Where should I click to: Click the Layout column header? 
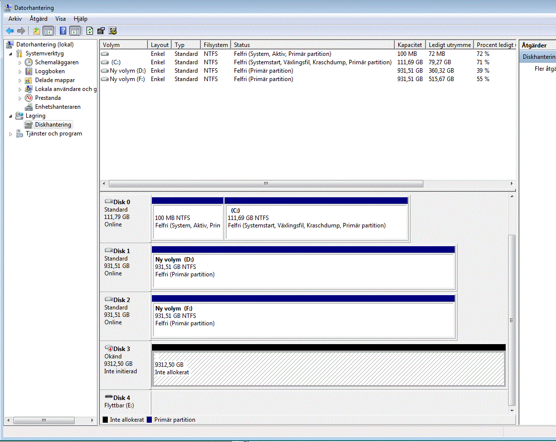pyautogui.click(x=160, y=45)
